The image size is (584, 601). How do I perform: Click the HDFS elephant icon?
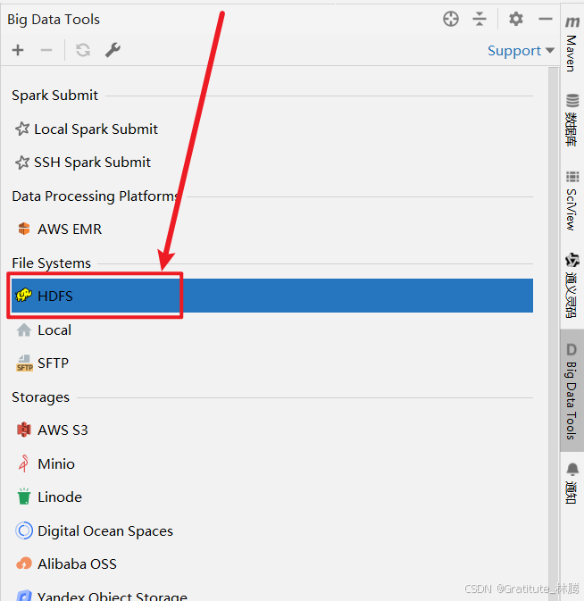(x=23, y=295)
